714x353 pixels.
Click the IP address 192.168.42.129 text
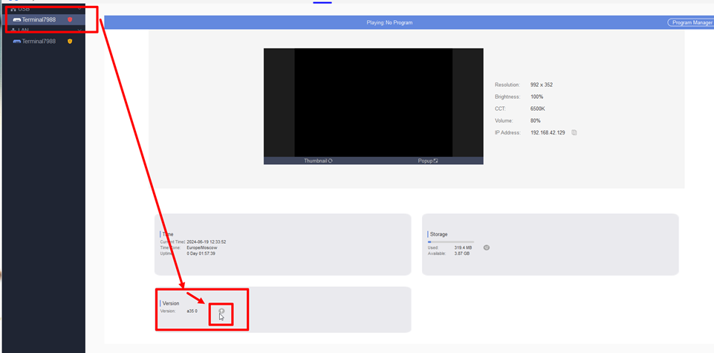[x=548, y=133]
